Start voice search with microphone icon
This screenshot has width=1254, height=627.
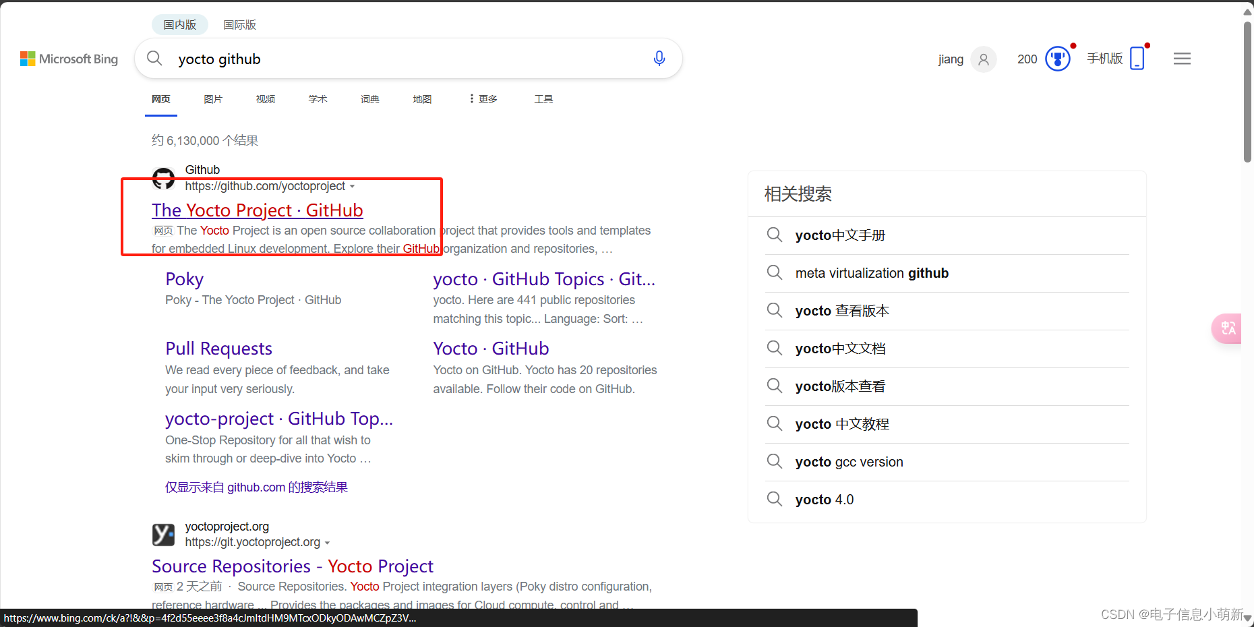pos(659,59)
